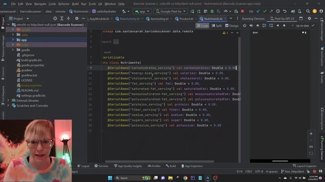Collapse the Barcode Scanner root project node

8,25
